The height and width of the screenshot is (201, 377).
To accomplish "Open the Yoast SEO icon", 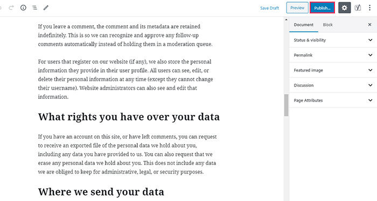I will point(358,8).
